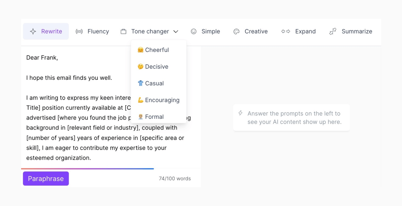The image size is (402, 206).
Task: Click the Simple smiley face icon
Action: [x=194, y=32]
